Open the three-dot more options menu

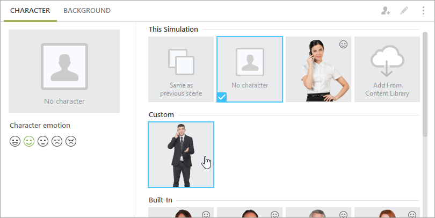(x=423, y=11)
